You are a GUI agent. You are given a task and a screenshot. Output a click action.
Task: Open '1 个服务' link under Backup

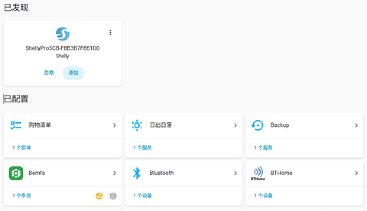click(264, 147)
